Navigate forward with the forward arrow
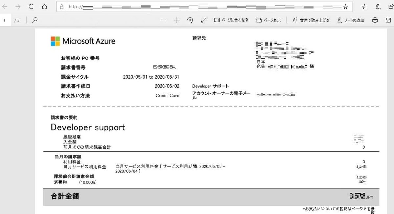The height and width of the screenshot is (214, 394). 17,6
